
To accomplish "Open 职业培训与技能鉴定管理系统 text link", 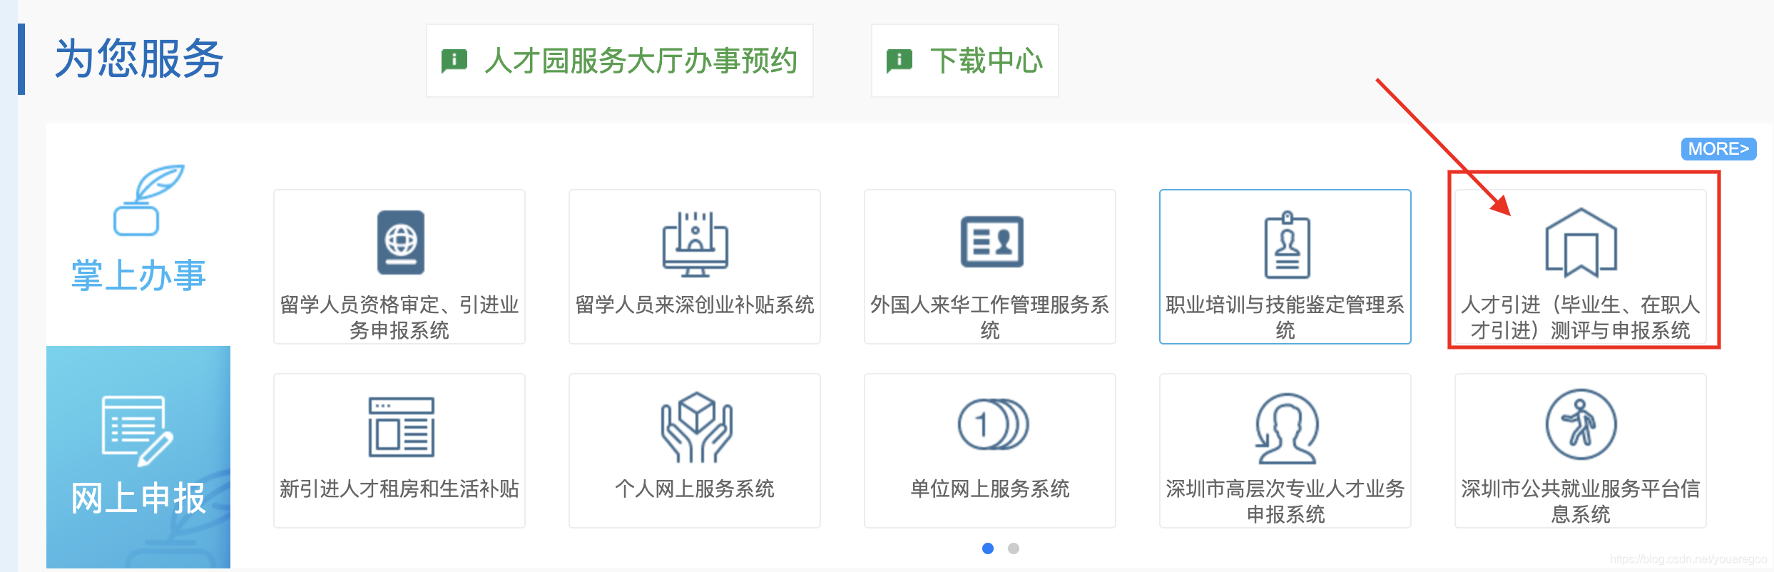I will click(1285, 317).
